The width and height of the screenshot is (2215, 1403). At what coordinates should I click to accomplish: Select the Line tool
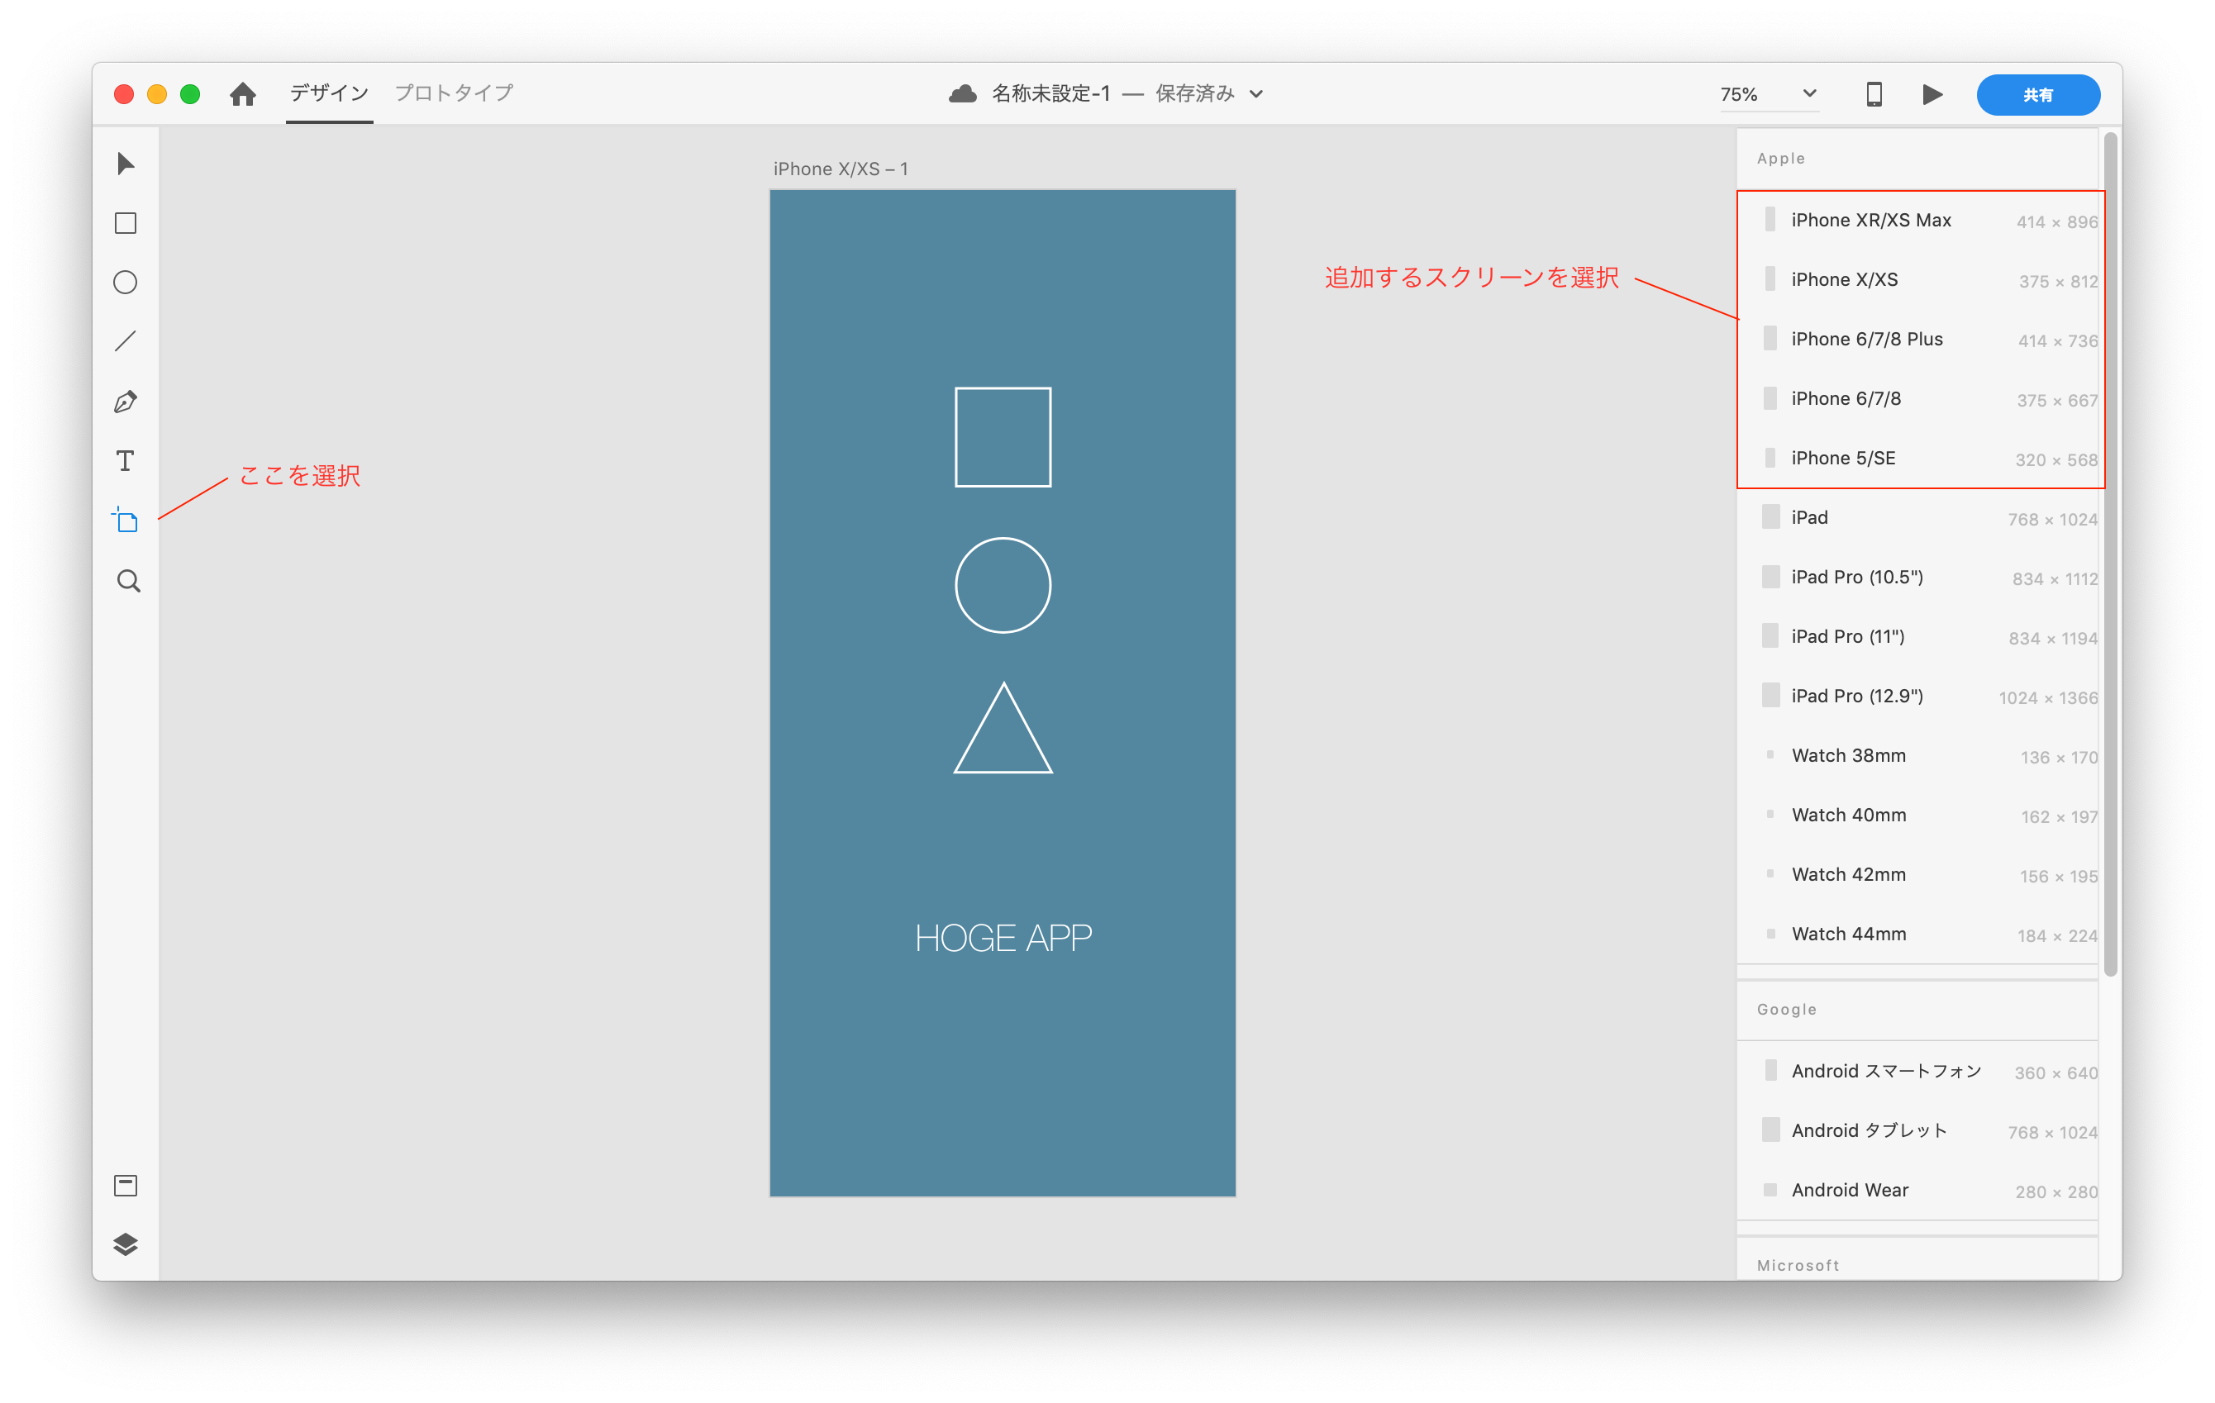click(126, 341)
